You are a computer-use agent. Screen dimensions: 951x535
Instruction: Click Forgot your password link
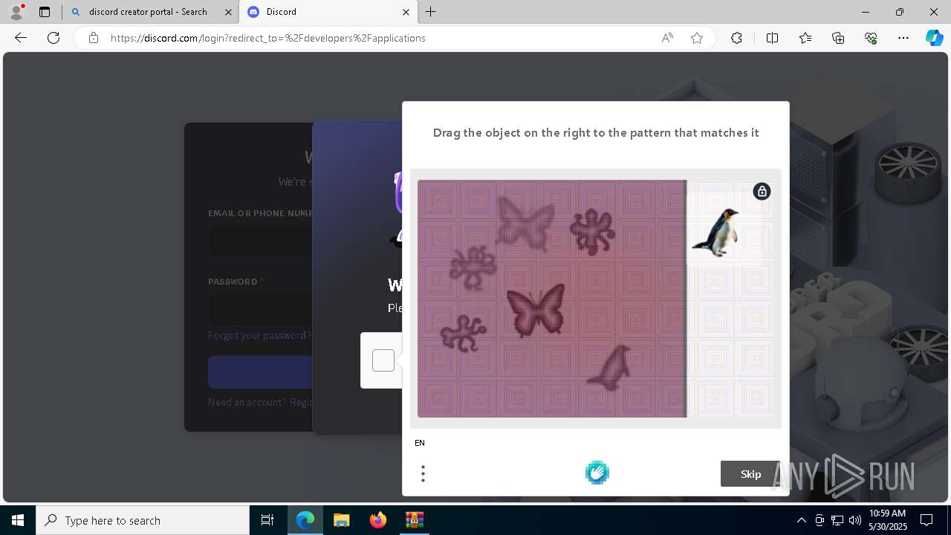tap(259, 335)
